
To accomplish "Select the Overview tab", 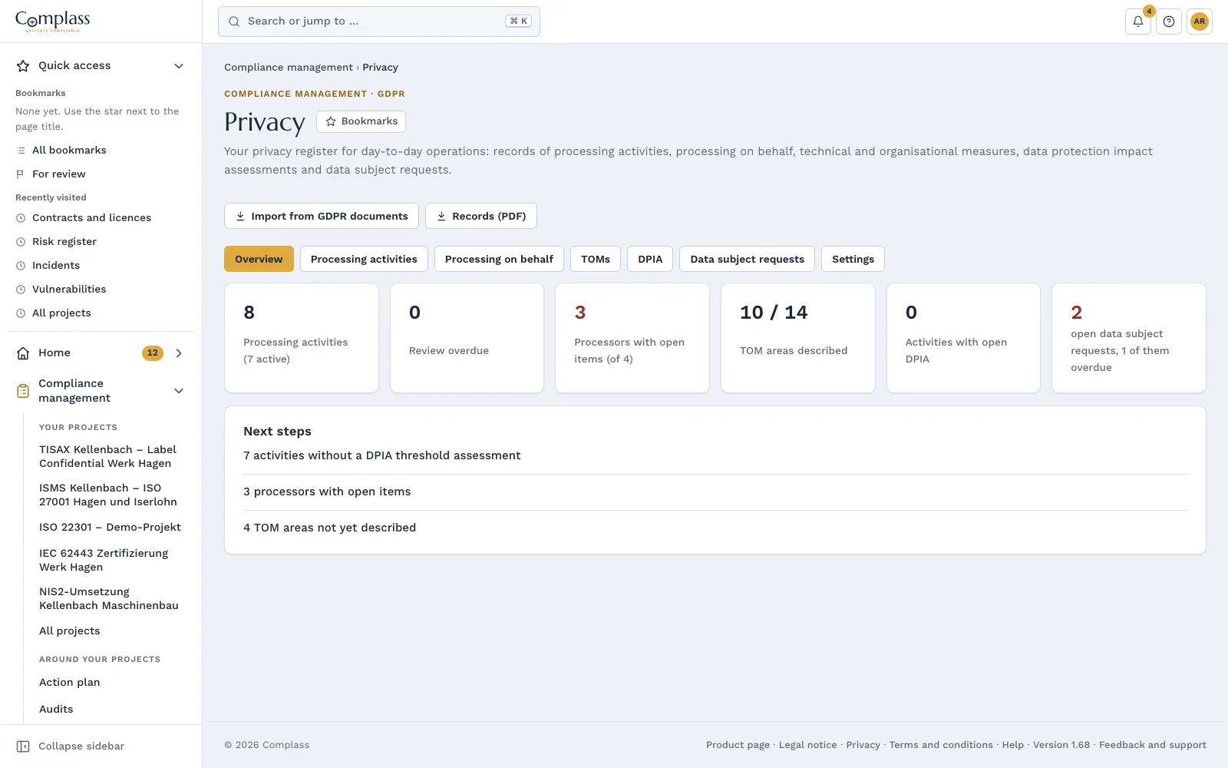I will [259, 259].
